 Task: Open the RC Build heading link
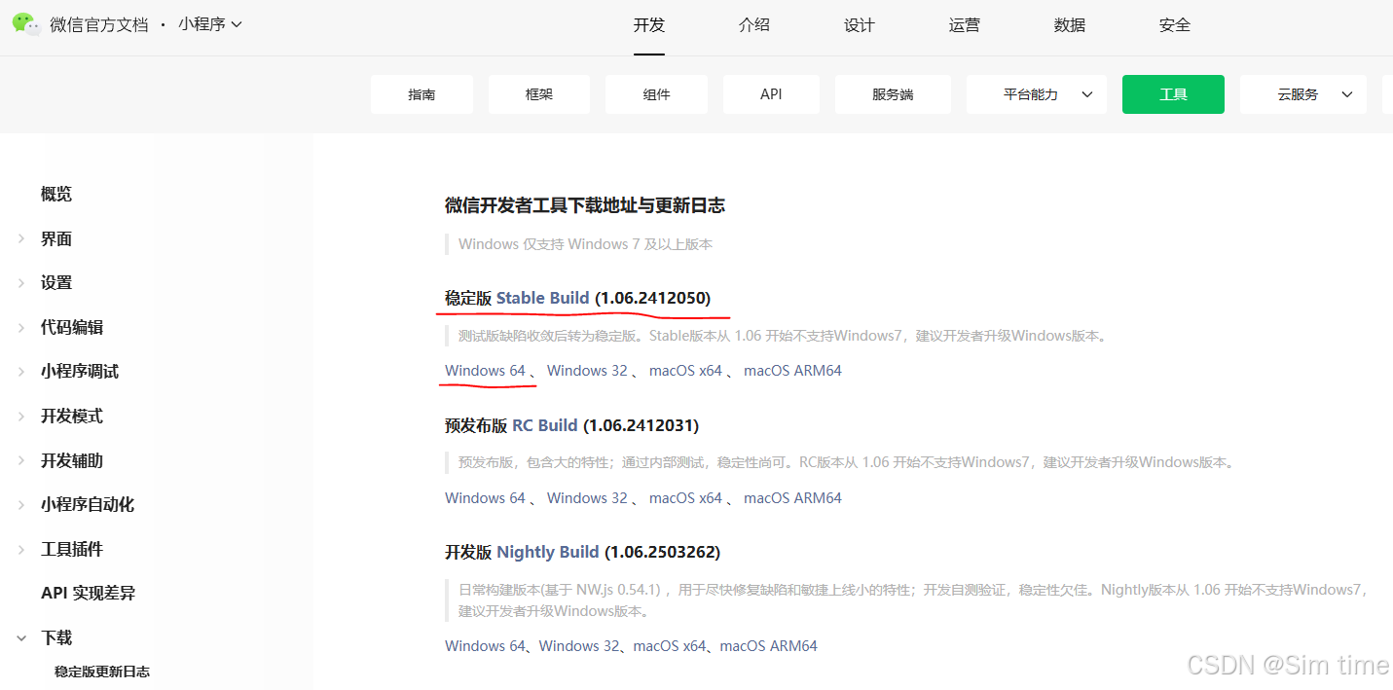pos(545,425)
